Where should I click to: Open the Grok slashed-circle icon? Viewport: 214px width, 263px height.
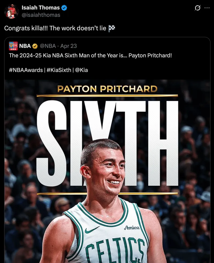pos(197,8)
